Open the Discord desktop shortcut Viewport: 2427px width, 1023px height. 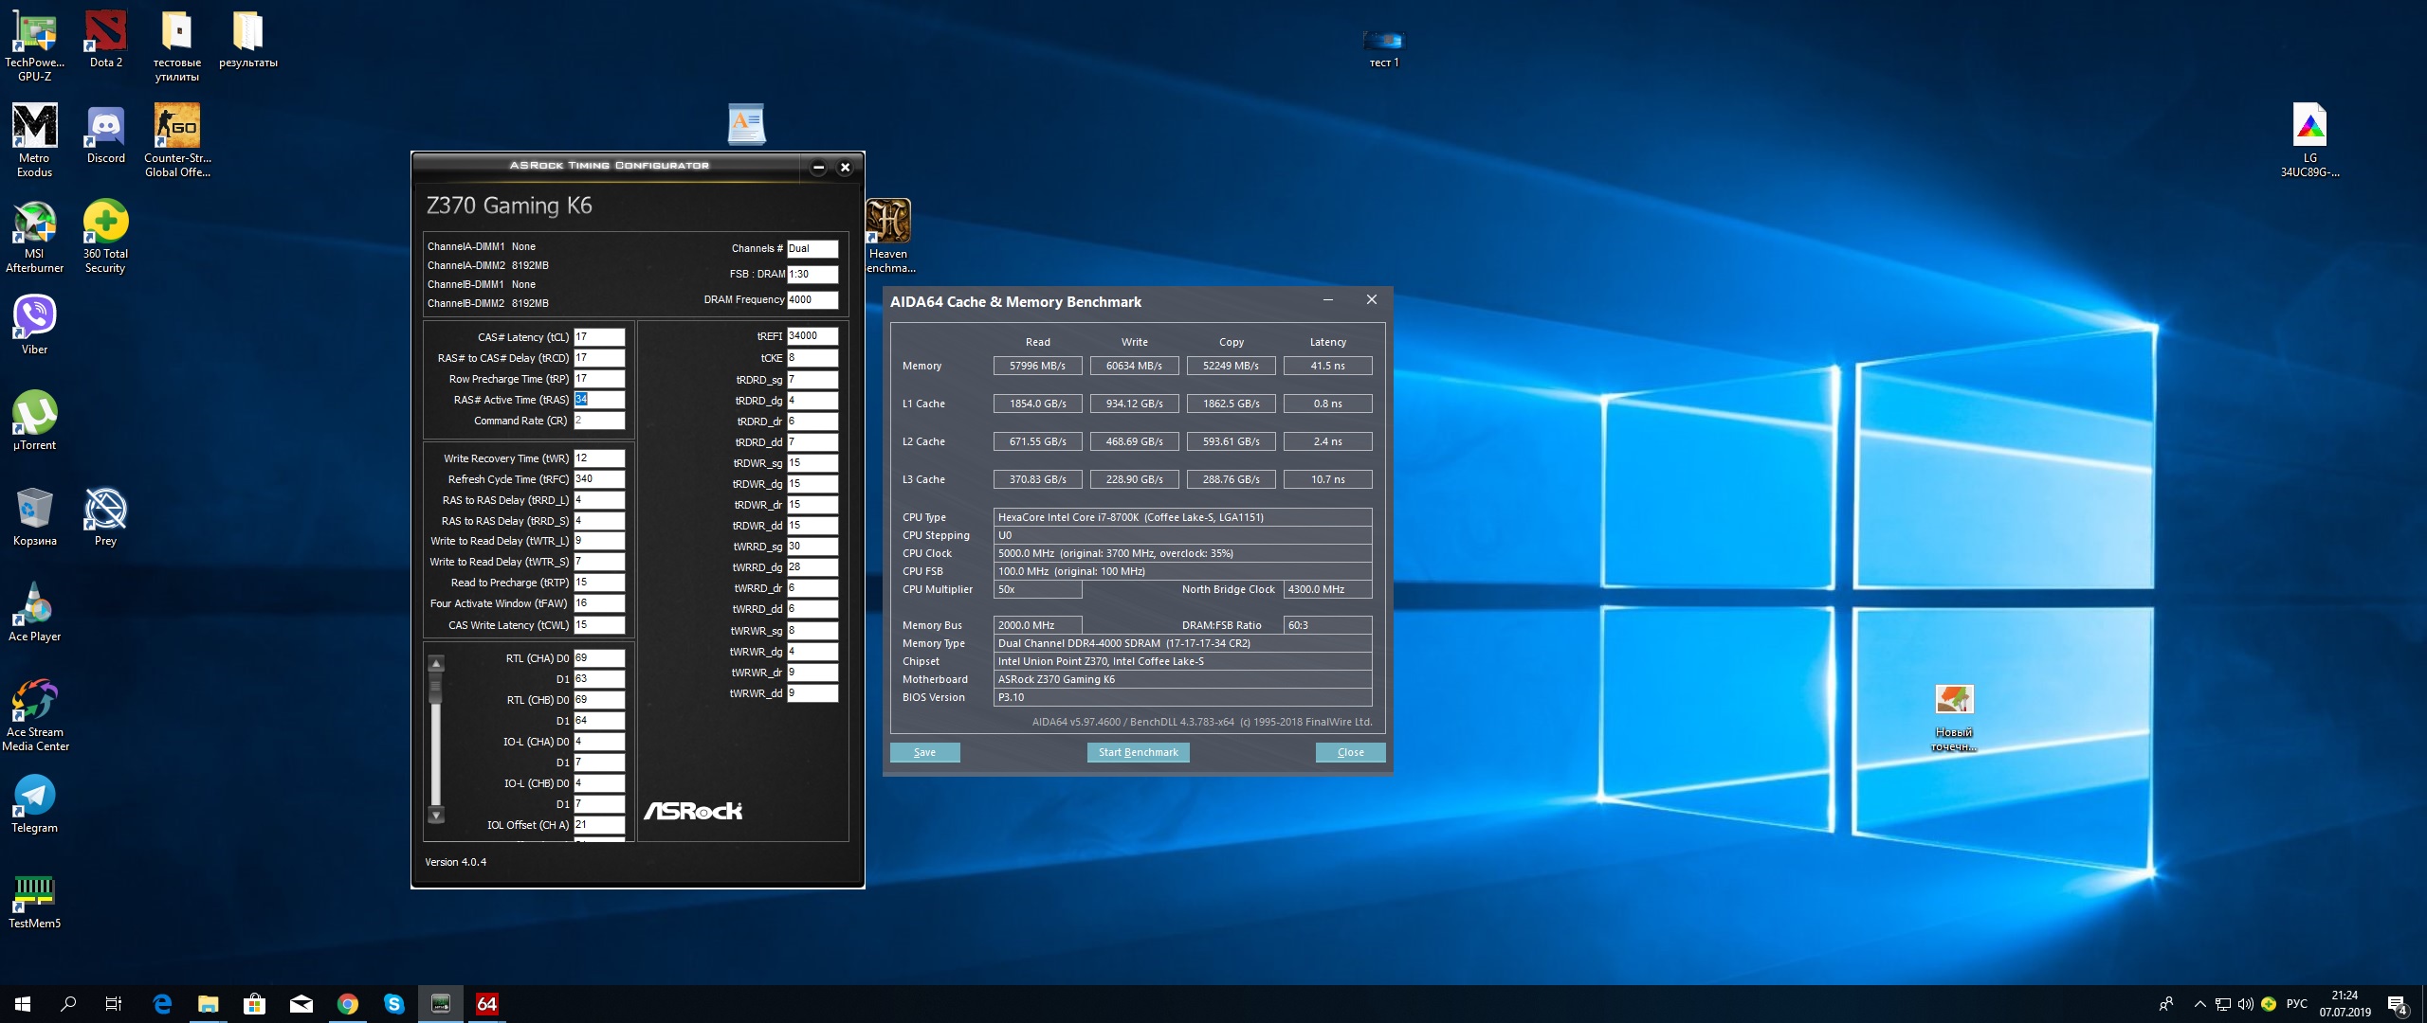(105, 128)
